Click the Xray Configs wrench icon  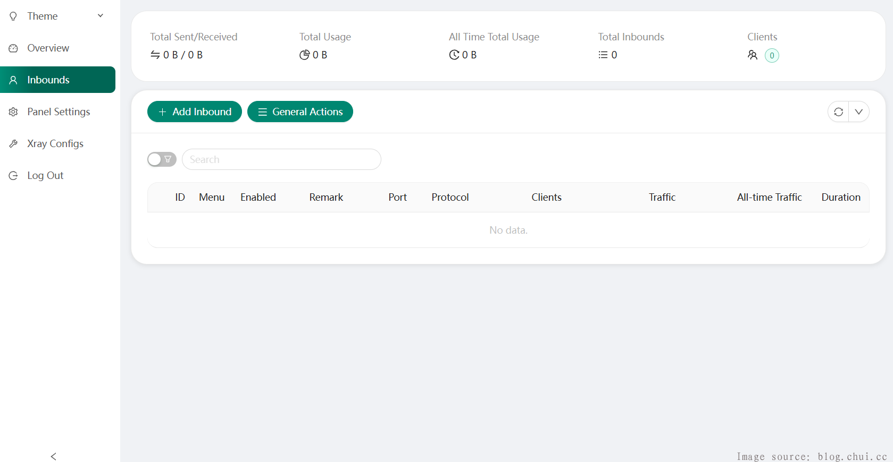point(13,144)
